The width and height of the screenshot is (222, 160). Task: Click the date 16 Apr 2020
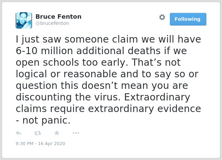pos(51,143)
